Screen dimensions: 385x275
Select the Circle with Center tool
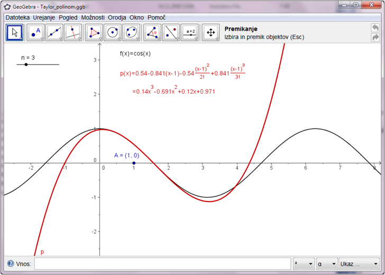coord(113,32)
